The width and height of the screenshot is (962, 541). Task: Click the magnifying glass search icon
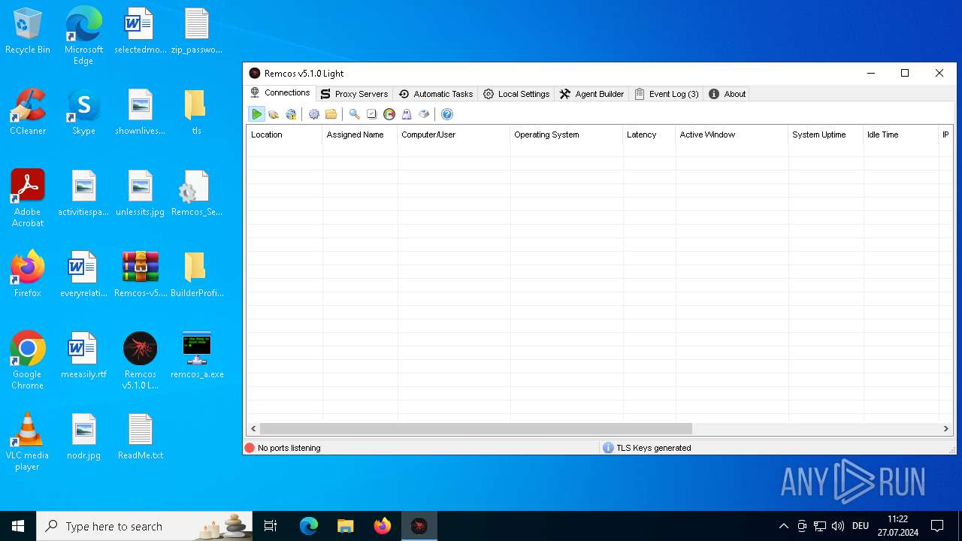[354, 114]
